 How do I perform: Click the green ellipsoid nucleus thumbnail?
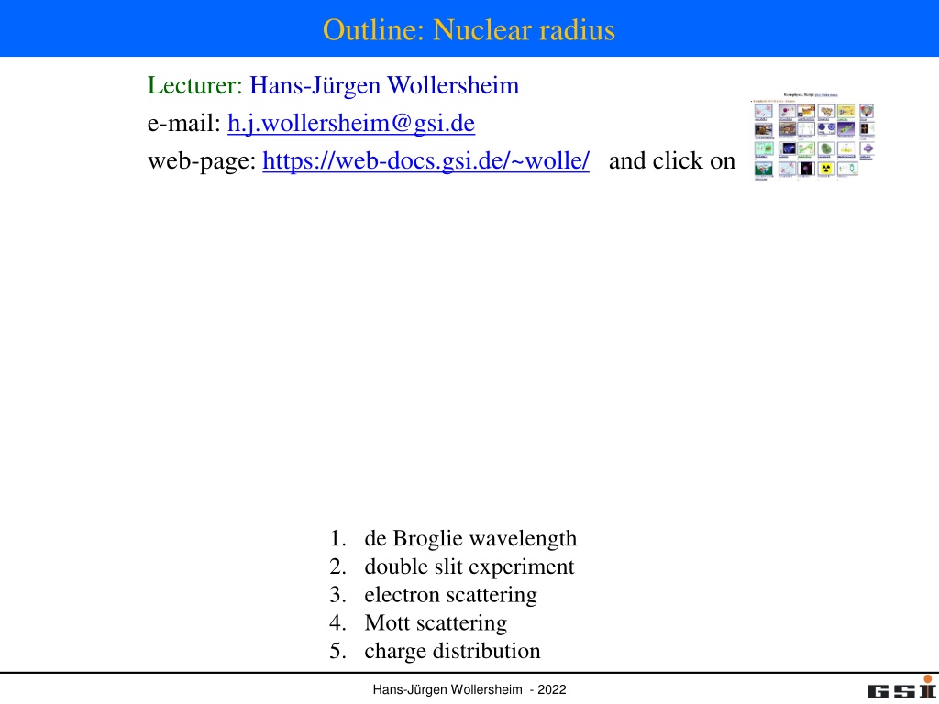click(x=826, y=148)
